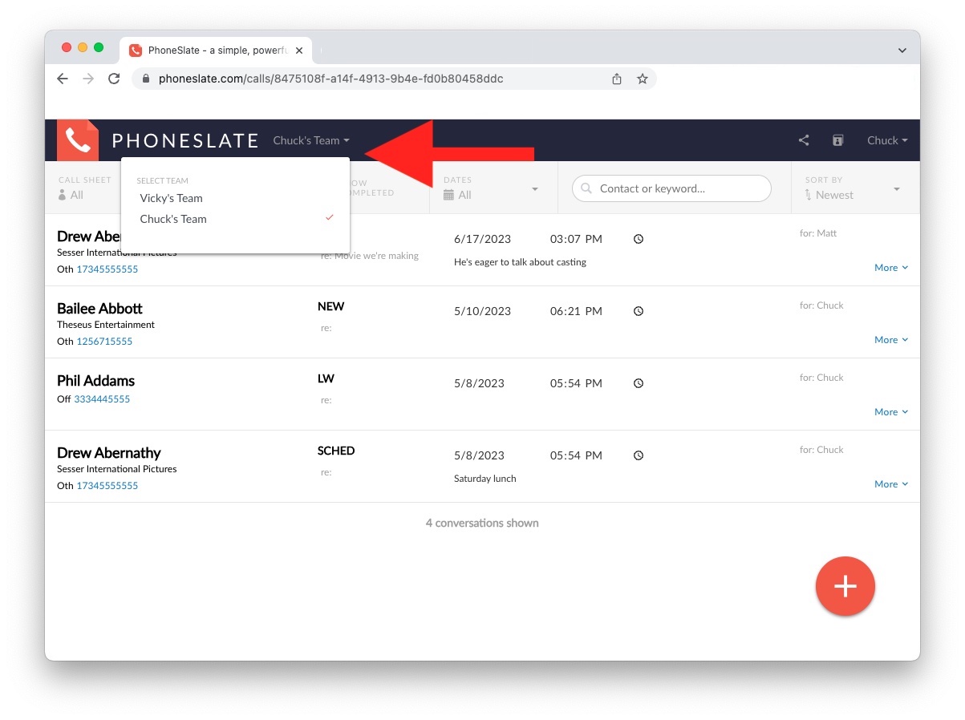Click the clock icon in Phil Addams row
Image resolution: width=965 pixels, height=720 pixels.
point(639,383)
